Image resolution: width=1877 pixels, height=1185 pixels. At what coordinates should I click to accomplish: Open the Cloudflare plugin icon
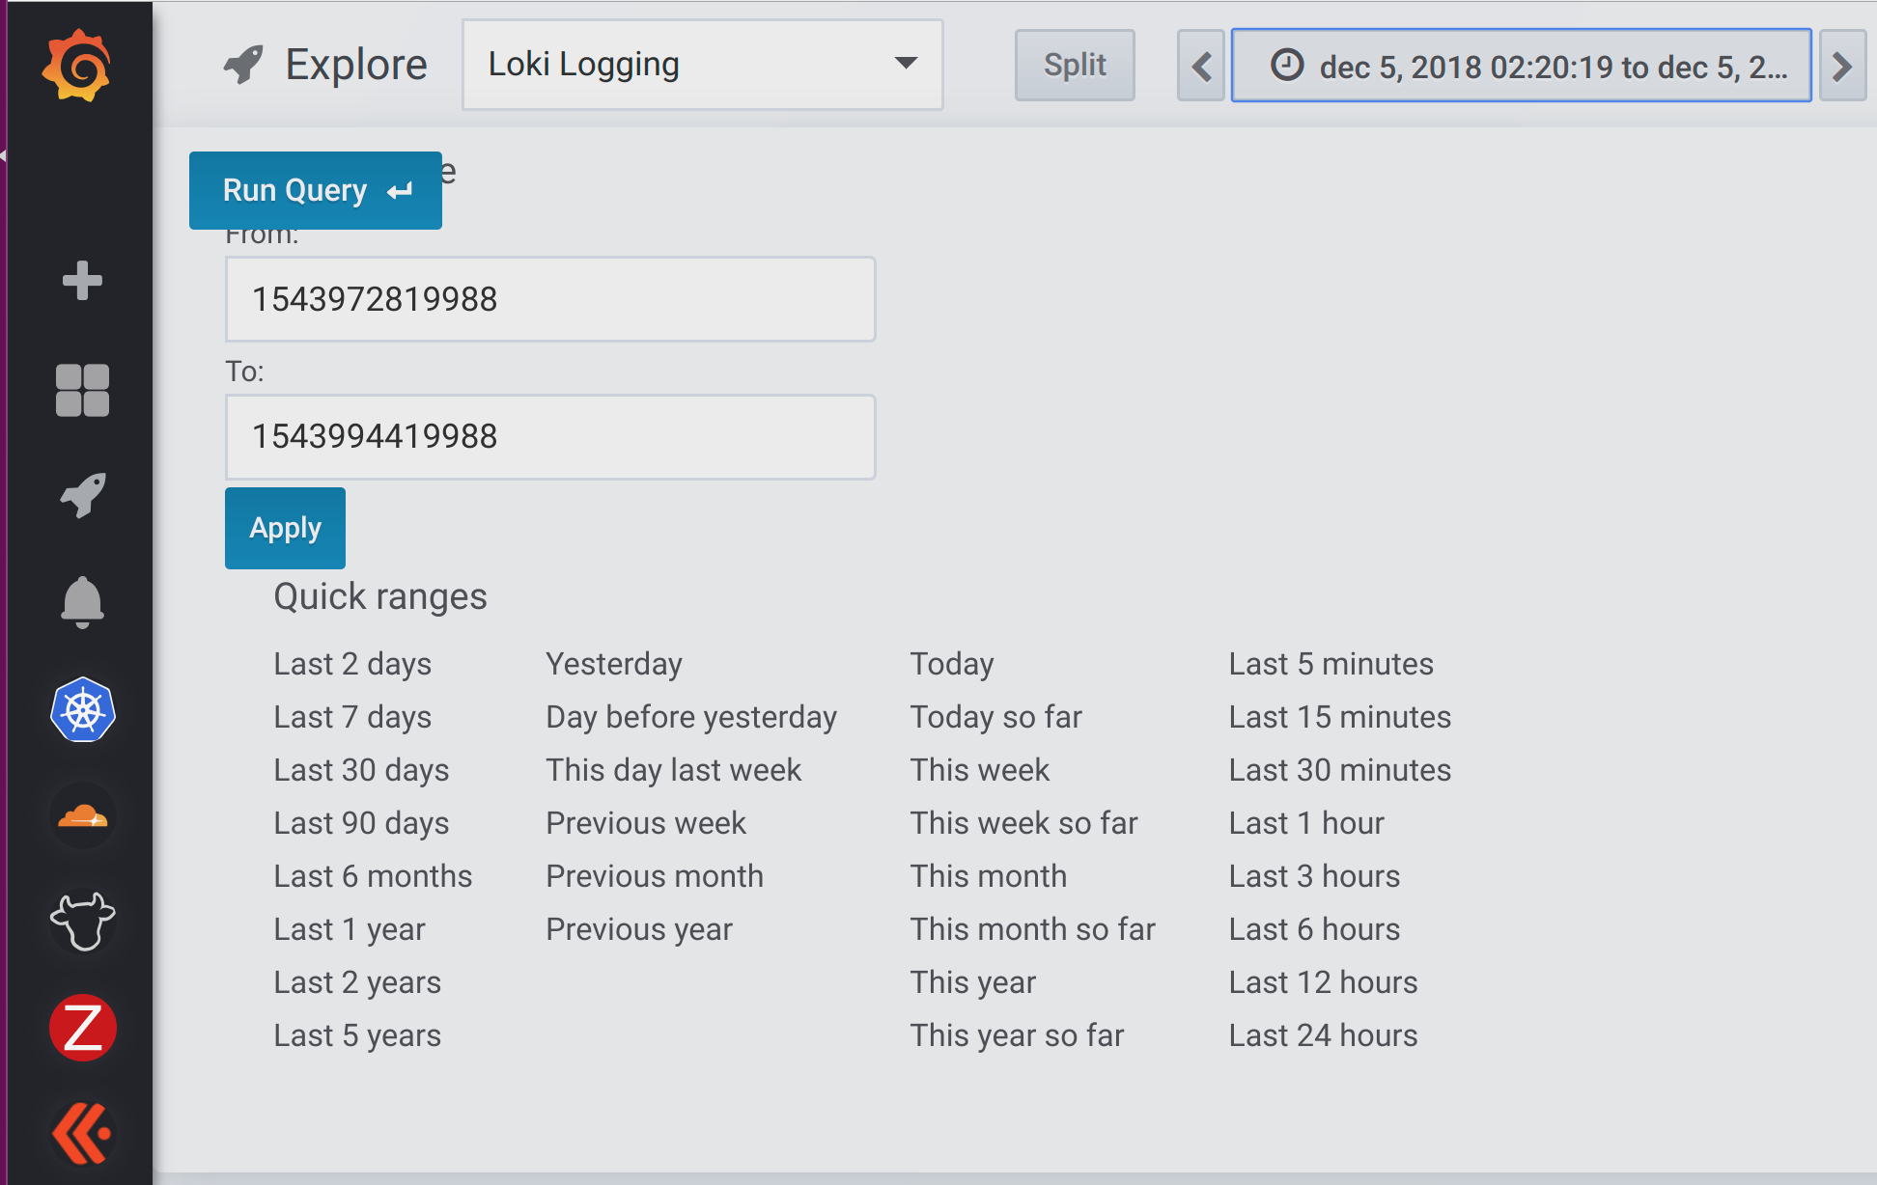[x=82, y=816]
